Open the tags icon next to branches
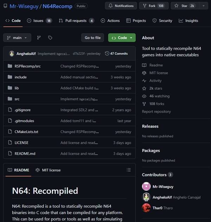211x222 pixels. 50,38
